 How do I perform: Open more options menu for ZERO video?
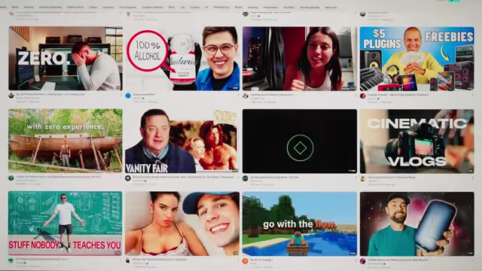(120, 95)
